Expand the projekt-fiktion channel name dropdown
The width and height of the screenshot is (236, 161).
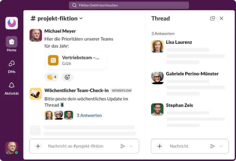tap(81, 18)
